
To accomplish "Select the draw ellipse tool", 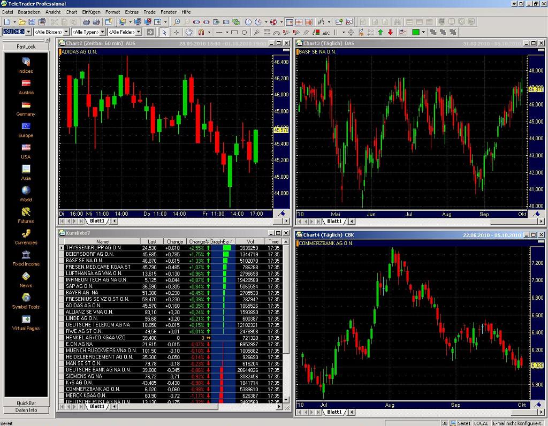I will [x=244, y=33].
